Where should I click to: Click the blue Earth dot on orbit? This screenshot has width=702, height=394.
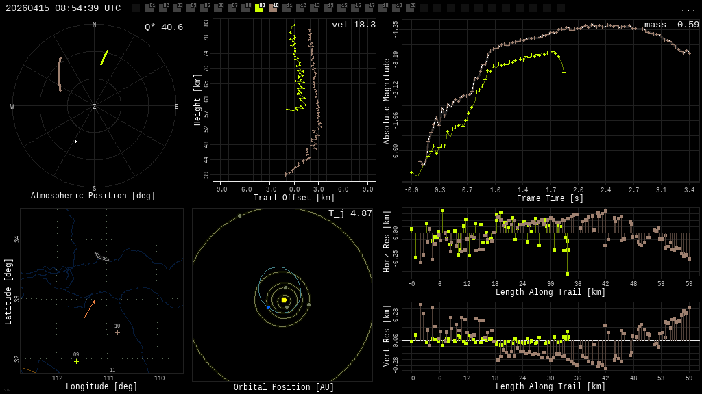268,307
